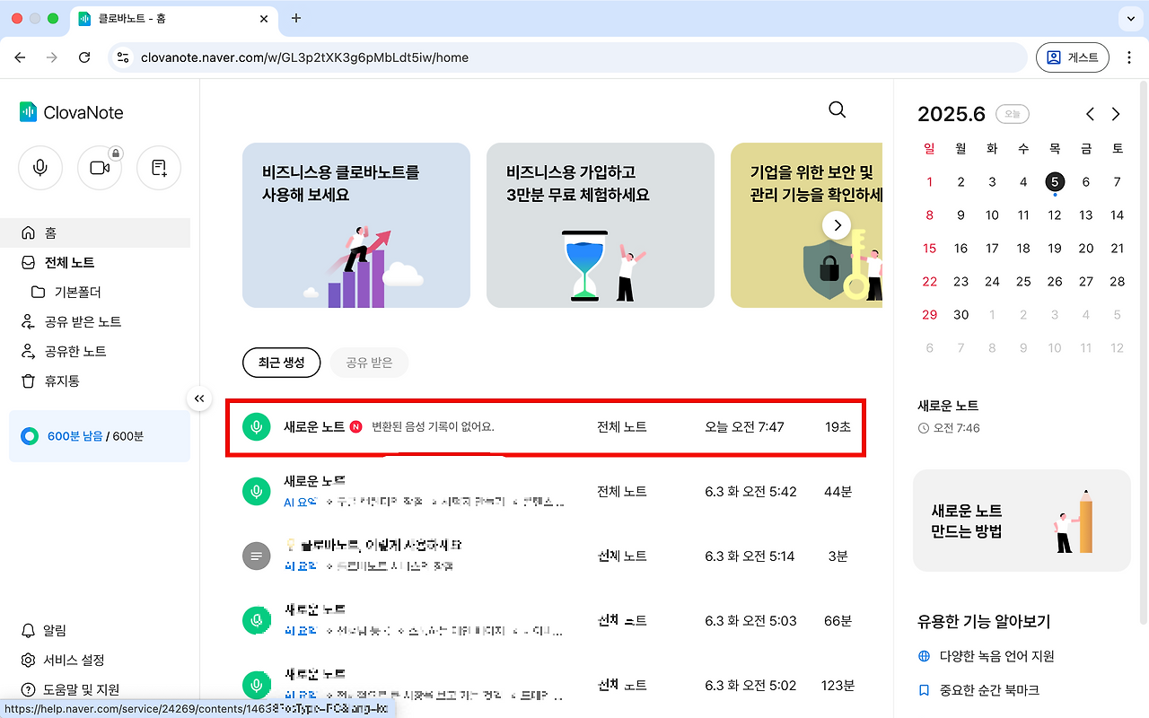Select June 5 in the calendar
The image size is (1149, 718).
tap(1054, 181)
